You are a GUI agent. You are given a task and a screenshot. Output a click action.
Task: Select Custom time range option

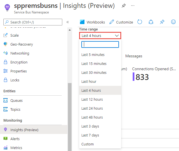pyautogui.click(x=88, y=144)
